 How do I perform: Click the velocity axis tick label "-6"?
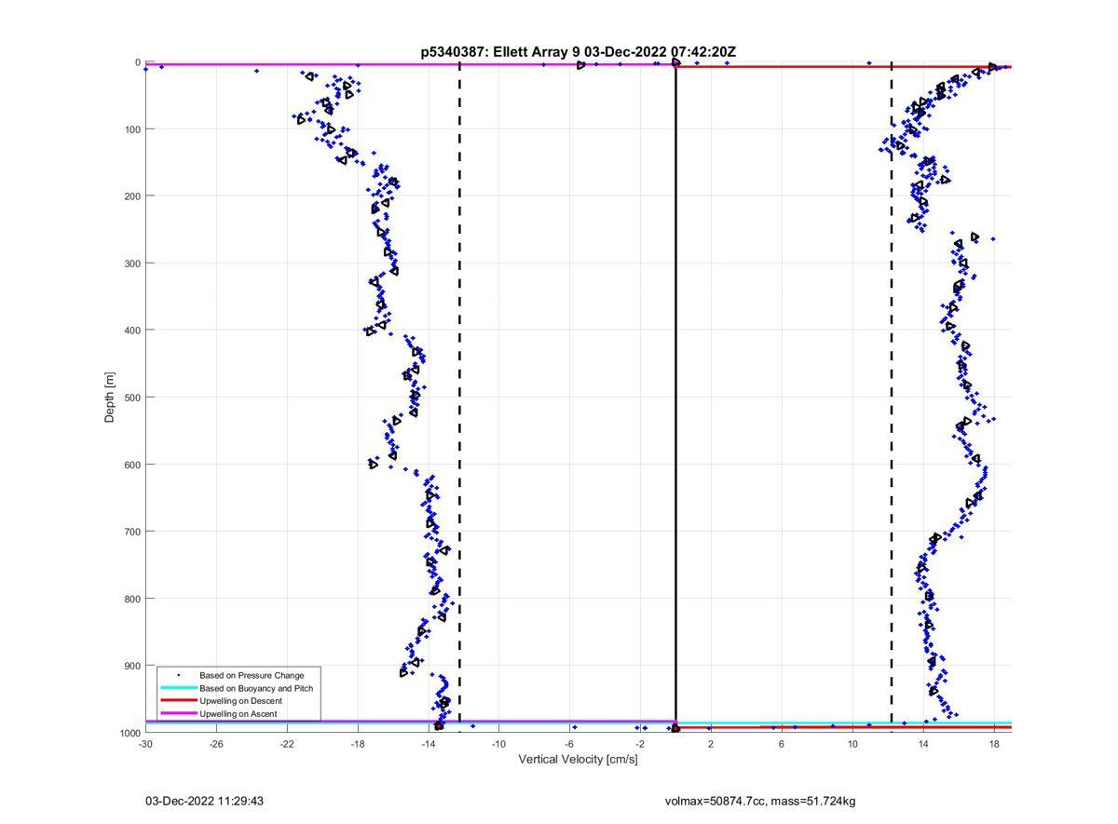click(569, 744)
